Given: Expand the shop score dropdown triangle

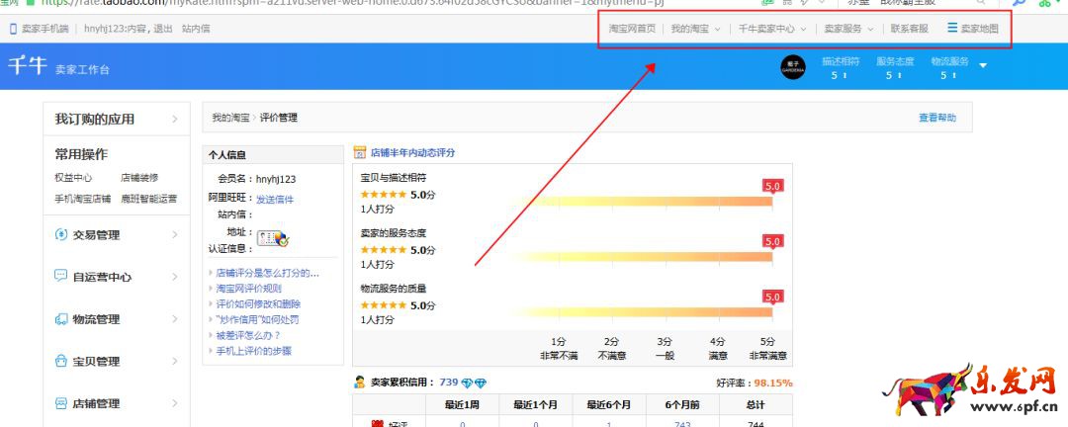Looking at the screenshot, I should click(983, 65).
